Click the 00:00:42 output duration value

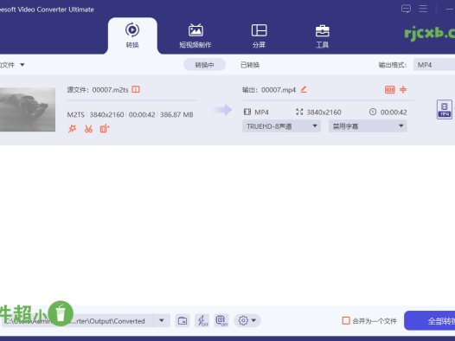point(394,112)
